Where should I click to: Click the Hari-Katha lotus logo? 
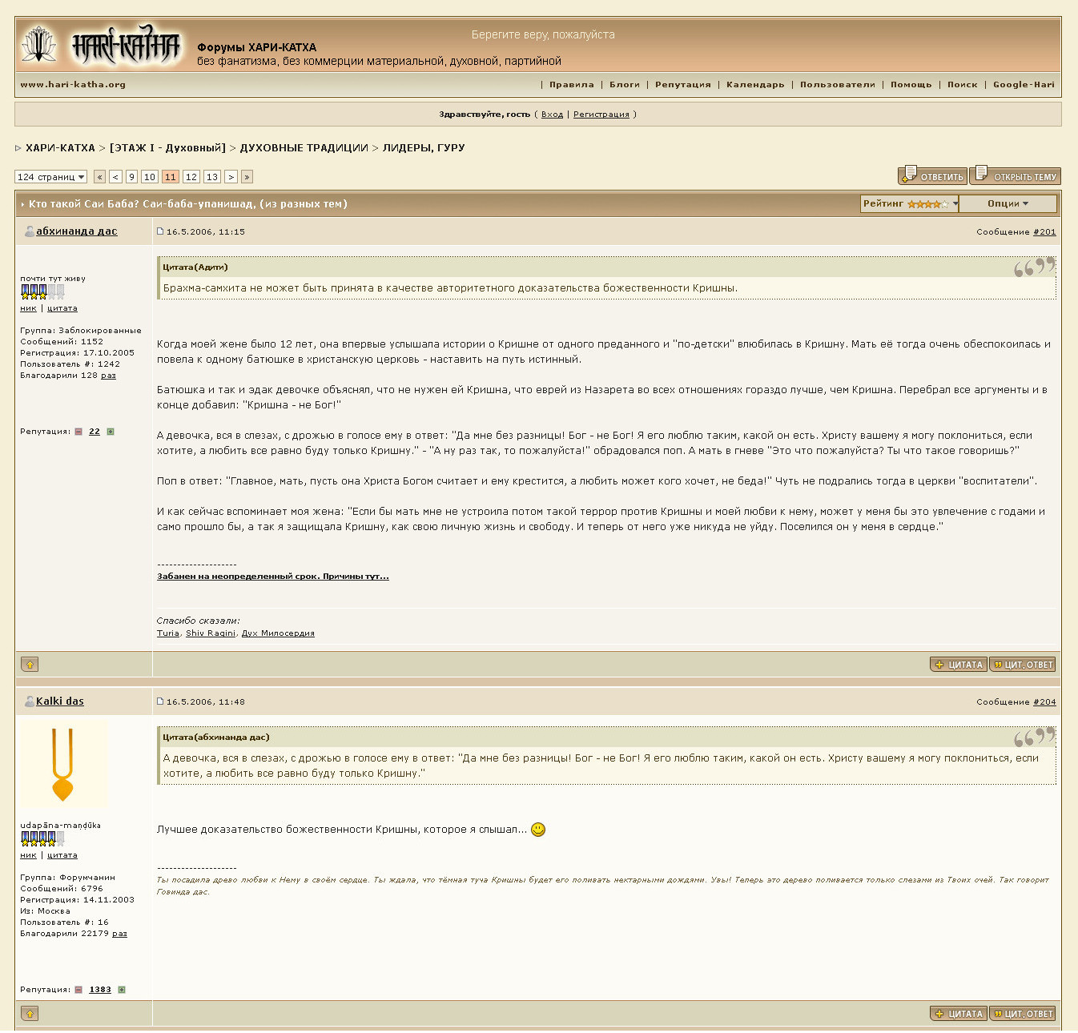tap(38, 45)
